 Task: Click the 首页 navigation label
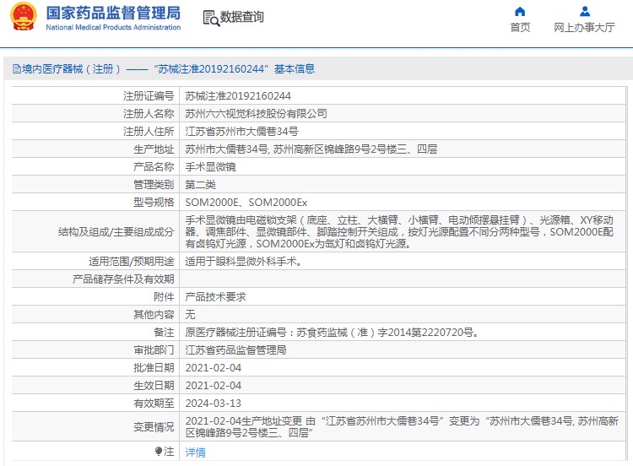[x=520, y=28]
